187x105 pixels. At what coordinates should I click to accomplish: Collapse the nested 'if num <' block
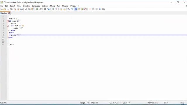pos(8,26)
